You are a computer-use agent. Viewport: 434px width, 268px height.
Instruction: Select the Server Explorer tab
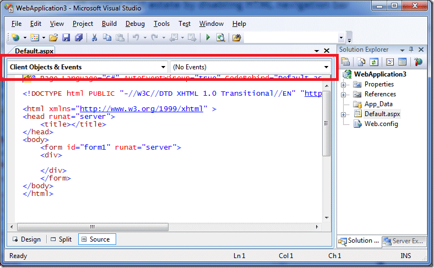coord(404,241)
